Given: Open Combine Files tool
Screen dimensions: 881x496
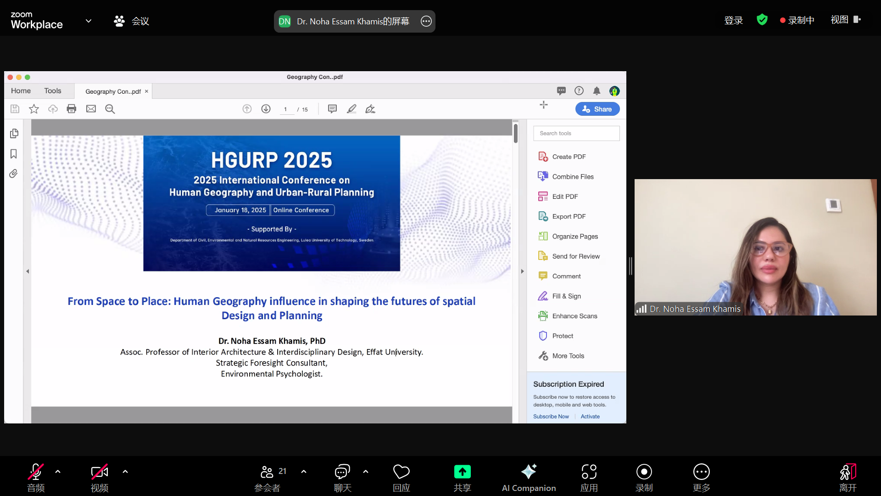Looking at the screenshot, I should (566, 176).
